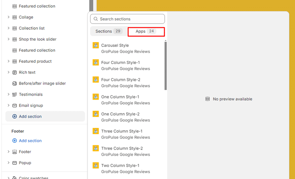Image resolution: width=295 pixels, height=179 pixels.
Task: Click Add section under Footer
Action: click(27, 141)
